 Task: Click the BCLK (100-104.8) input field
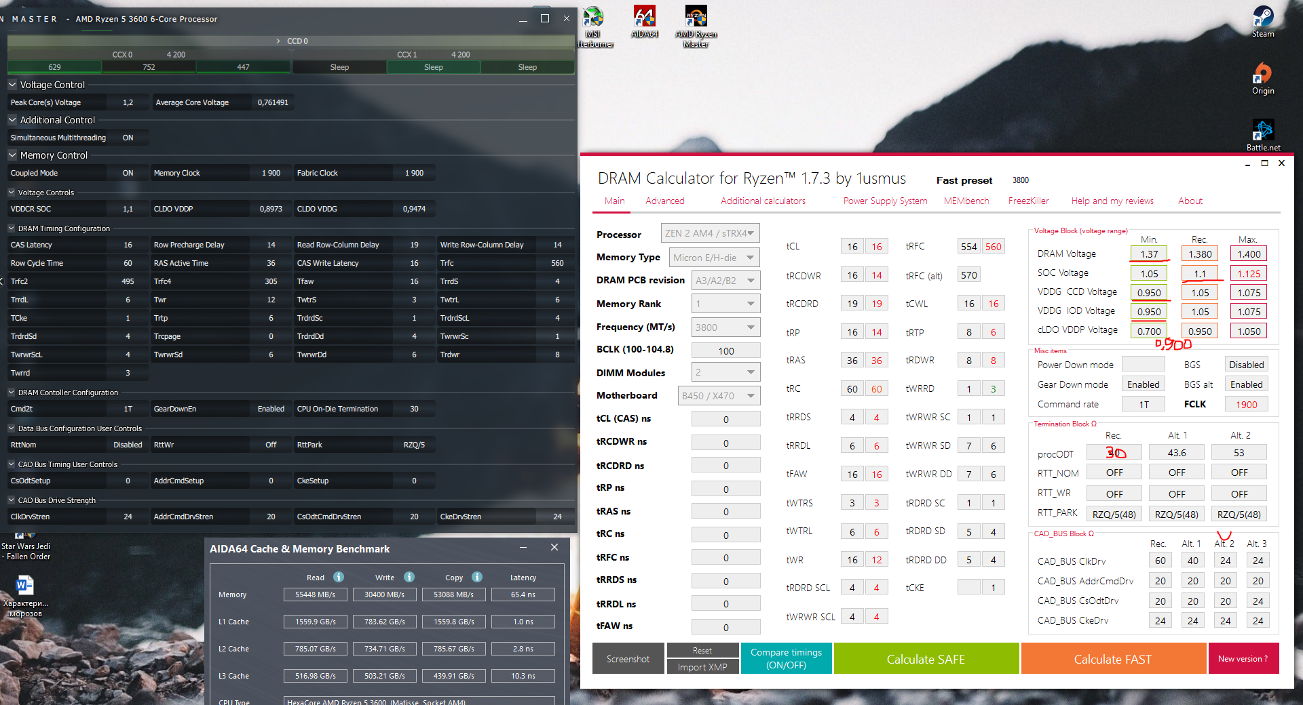point(725,350)
